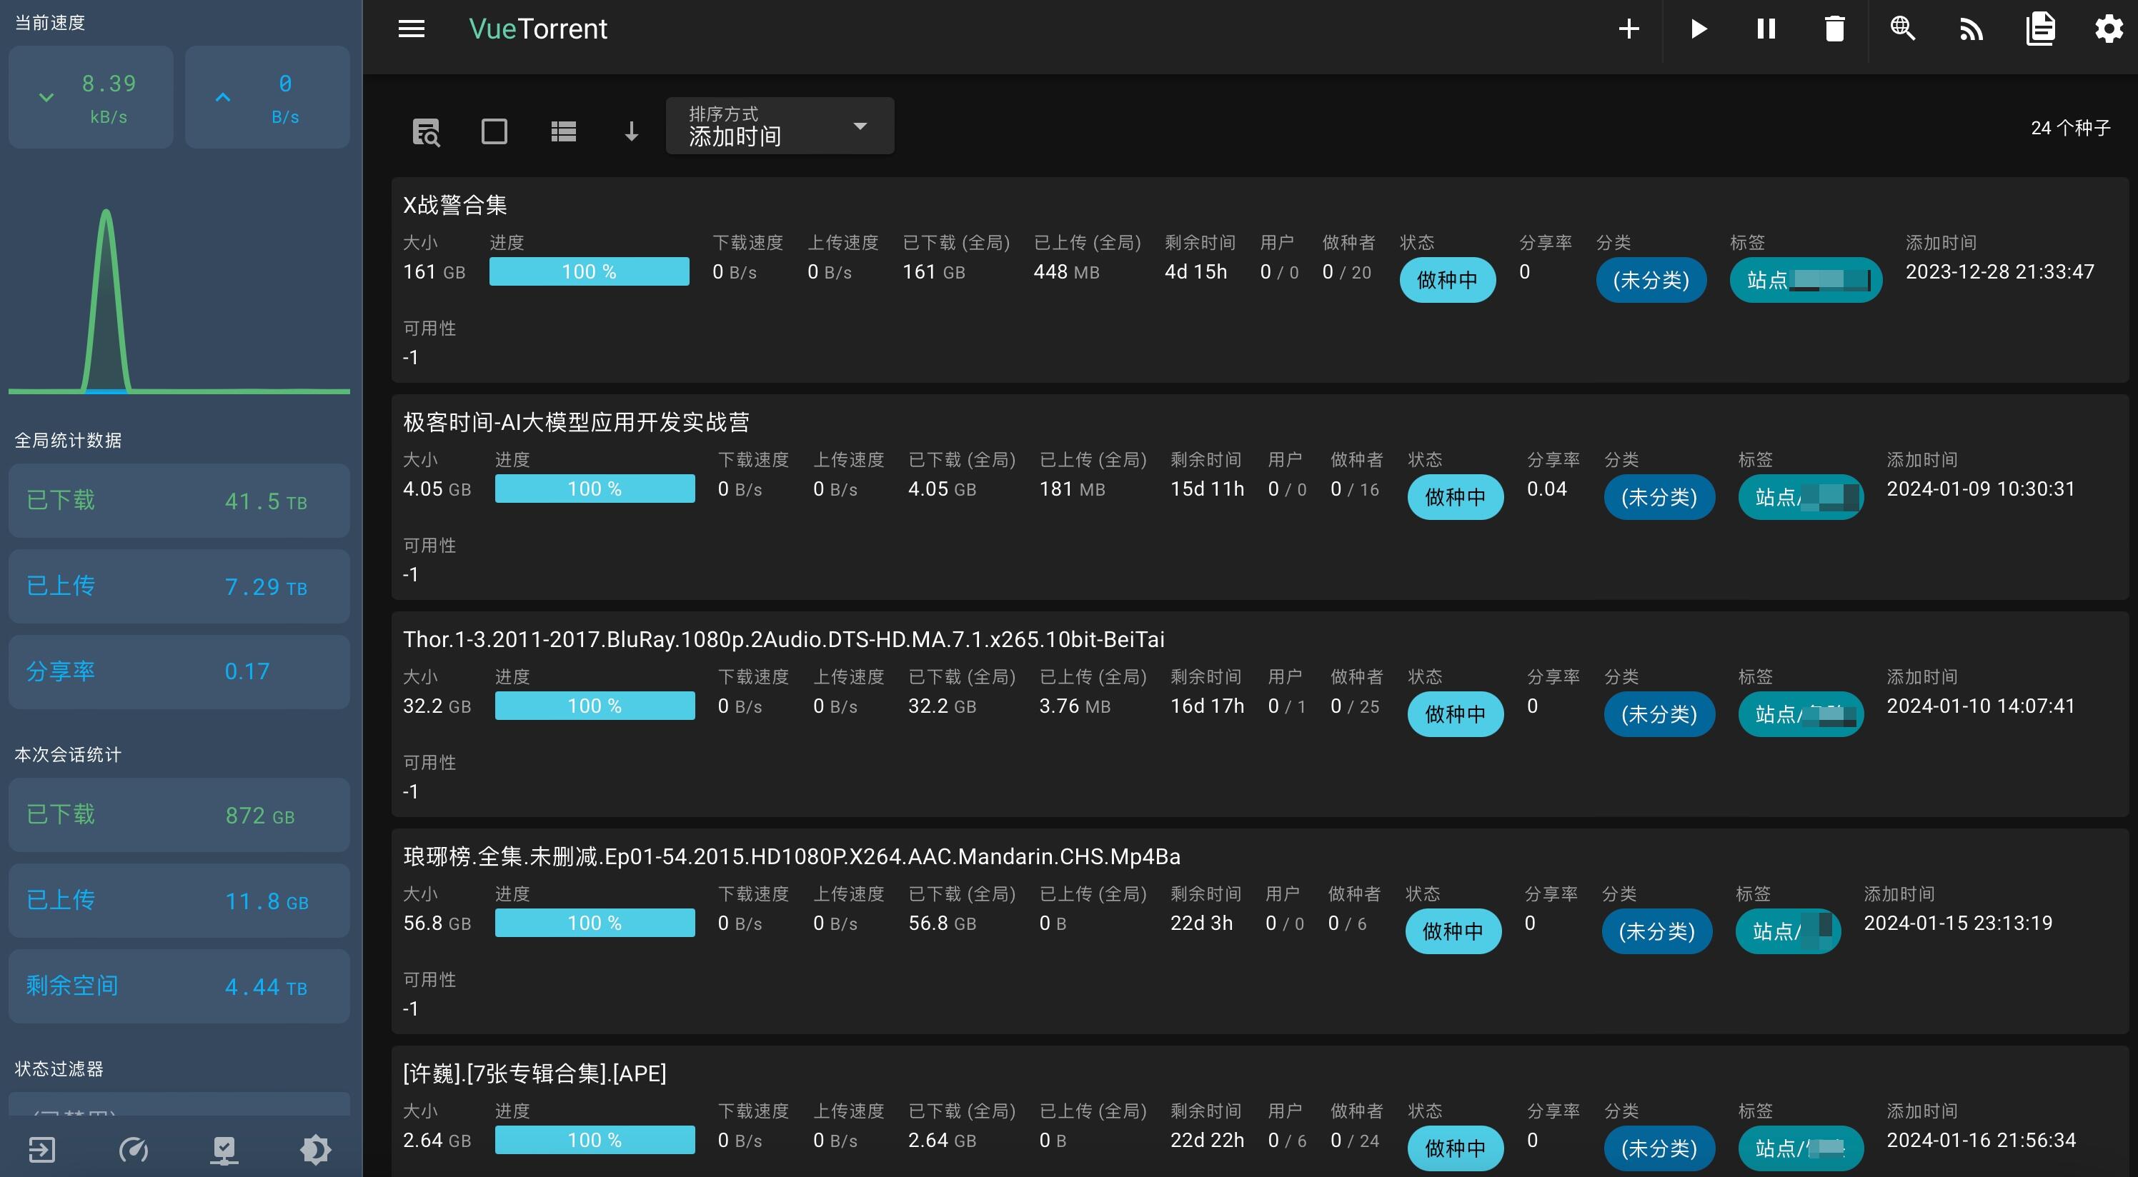
Task: Pause torrents with the pause icon
Action: 1766,29
